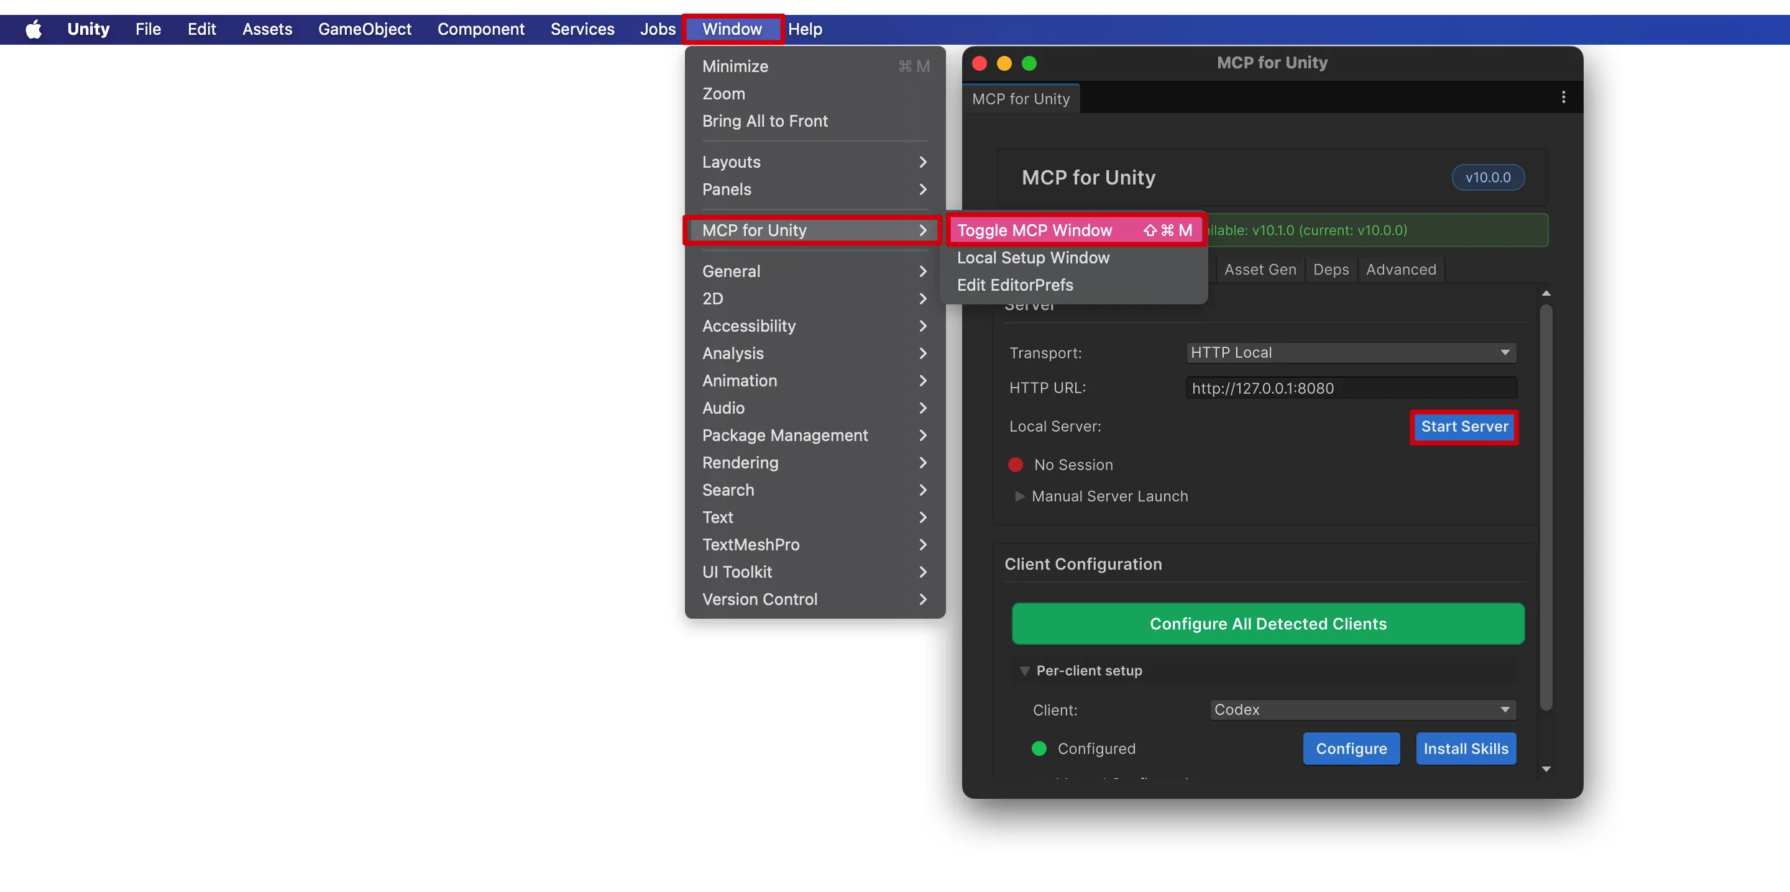Screen dimensions: 1790x892
Task: Switch to the Deps tab
Action: [1331, 270]
